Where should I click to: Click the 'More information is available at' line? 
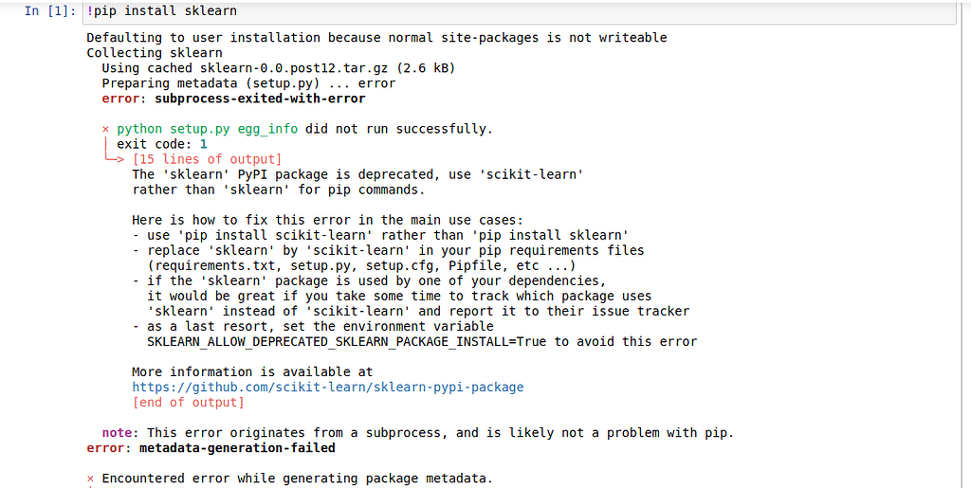tap(252, 371)
